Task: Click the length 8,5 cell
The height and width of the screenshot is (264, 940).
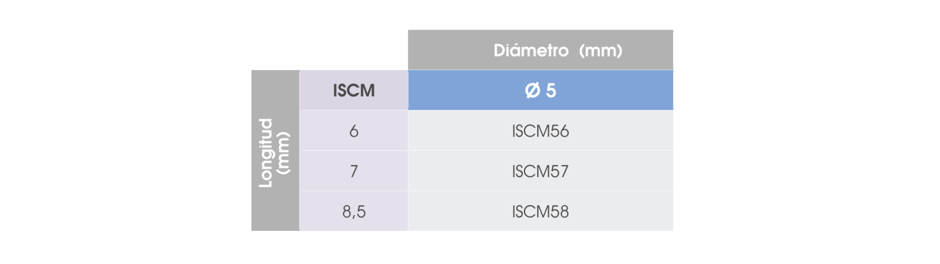Action: pos(353,212)
